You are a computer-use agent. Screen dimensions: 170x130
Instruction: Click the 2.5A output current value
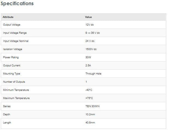[x=88, y=65]
